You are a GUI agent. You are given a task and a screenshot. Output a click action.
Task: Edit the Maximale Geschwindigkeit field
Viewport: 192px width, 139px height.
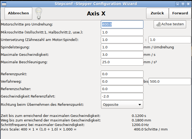pos(122,54)
